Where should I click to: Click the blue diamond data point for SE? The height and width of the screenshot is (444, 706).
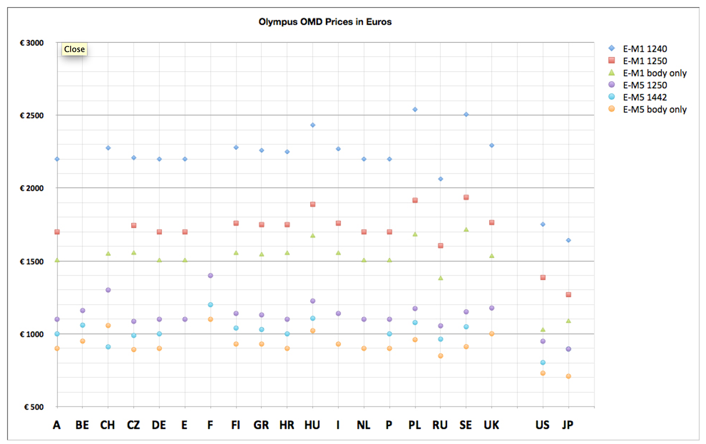tap(466, 114)
